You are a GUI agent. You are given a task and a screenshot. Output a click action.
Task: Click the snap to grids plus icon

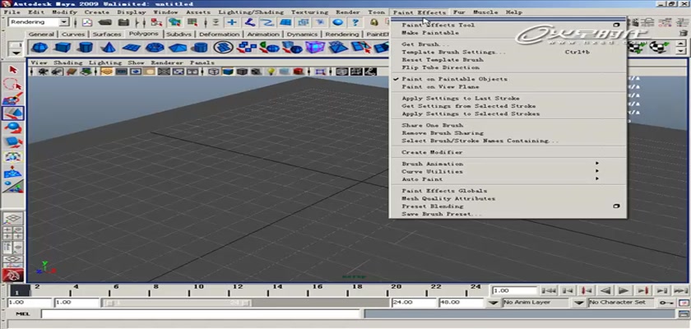point(232,22)
